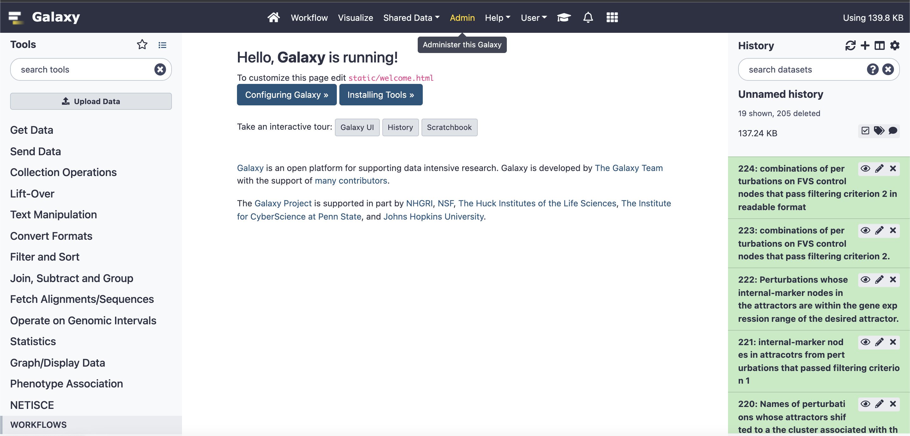Click the Upload Data button

(x=91, y=101)
